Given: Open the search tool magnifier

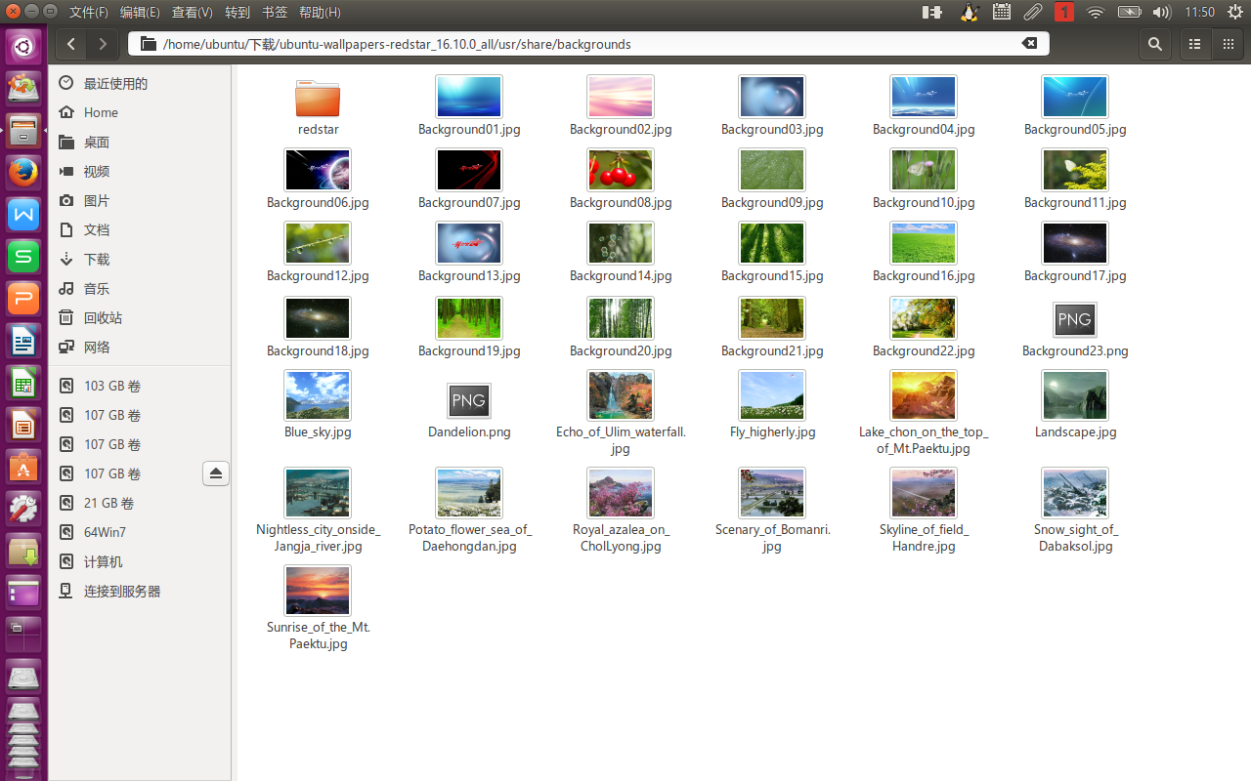Looking at the screenshot, I should point(1155,44).
